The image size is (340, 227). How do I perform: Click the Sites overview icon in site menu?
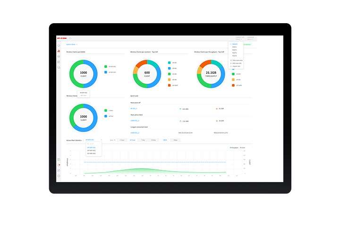231,61
